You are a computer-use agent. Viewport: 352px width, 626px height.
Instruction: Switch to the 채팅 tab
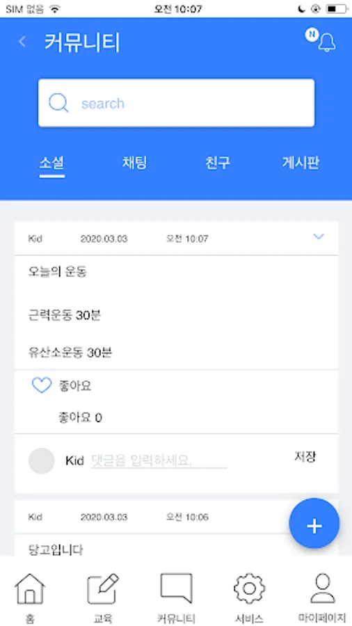(134, 163)
